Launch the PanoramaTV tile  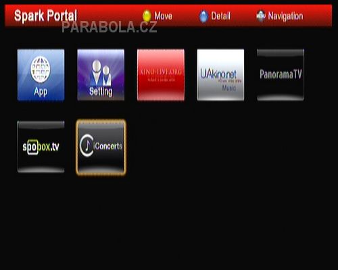(281, 75)
